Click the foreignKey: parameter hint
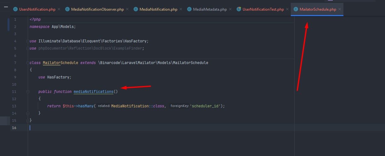 coord(180,106)
